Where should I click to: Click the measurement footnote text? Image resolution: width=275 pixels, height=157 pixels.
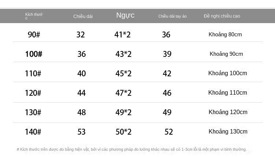point(137,149)
